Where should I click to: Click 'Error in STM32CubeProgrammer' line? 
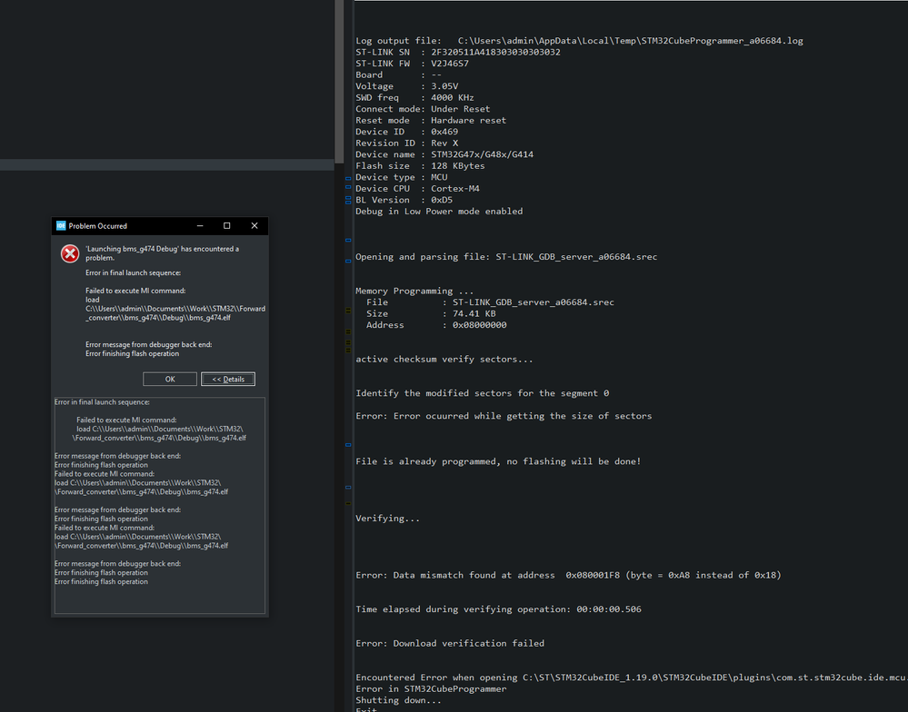pos(431,689)
